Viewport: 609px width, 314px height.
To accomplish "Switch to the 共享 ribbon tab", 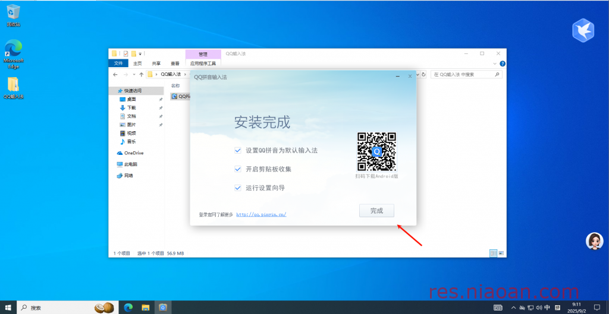I will pos(156,63).
